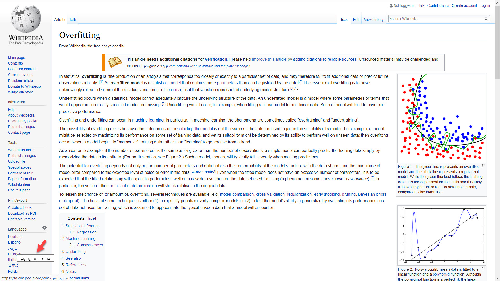Jump to Machine learning contents entry

pyautogui.click(x=80, y=239)
